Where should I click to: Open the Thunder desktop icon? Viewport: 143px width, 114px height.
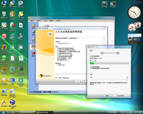click(x=12, y=70)
